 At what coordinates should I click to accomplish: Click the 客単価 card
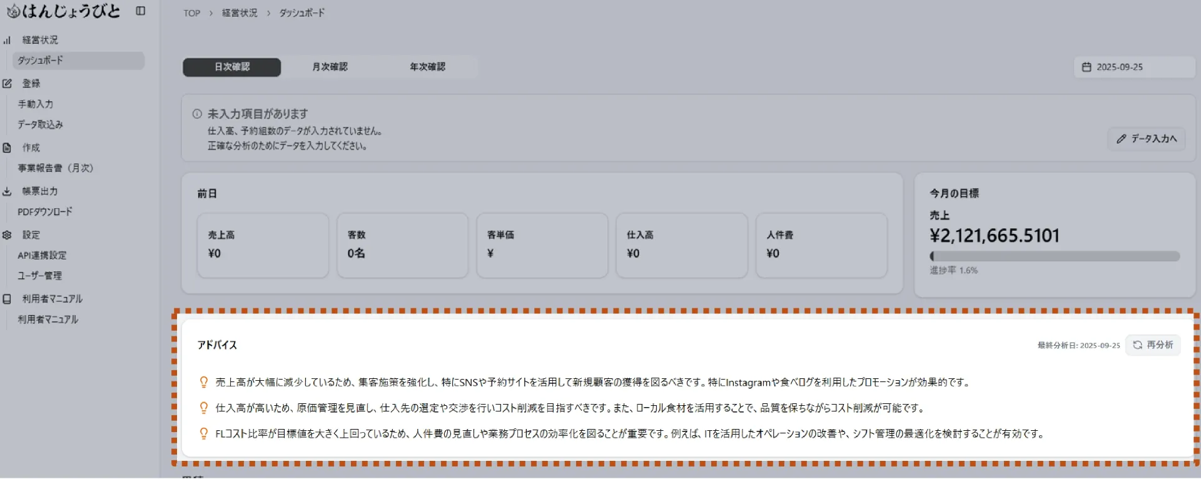pos(542,245)
